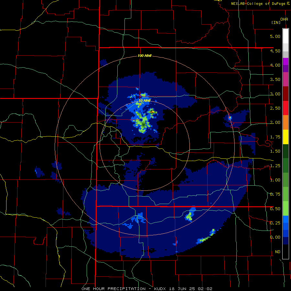Viewport: 291px width, 291px height.
Task: Select the 3.50 legend value
Action: 275,80
